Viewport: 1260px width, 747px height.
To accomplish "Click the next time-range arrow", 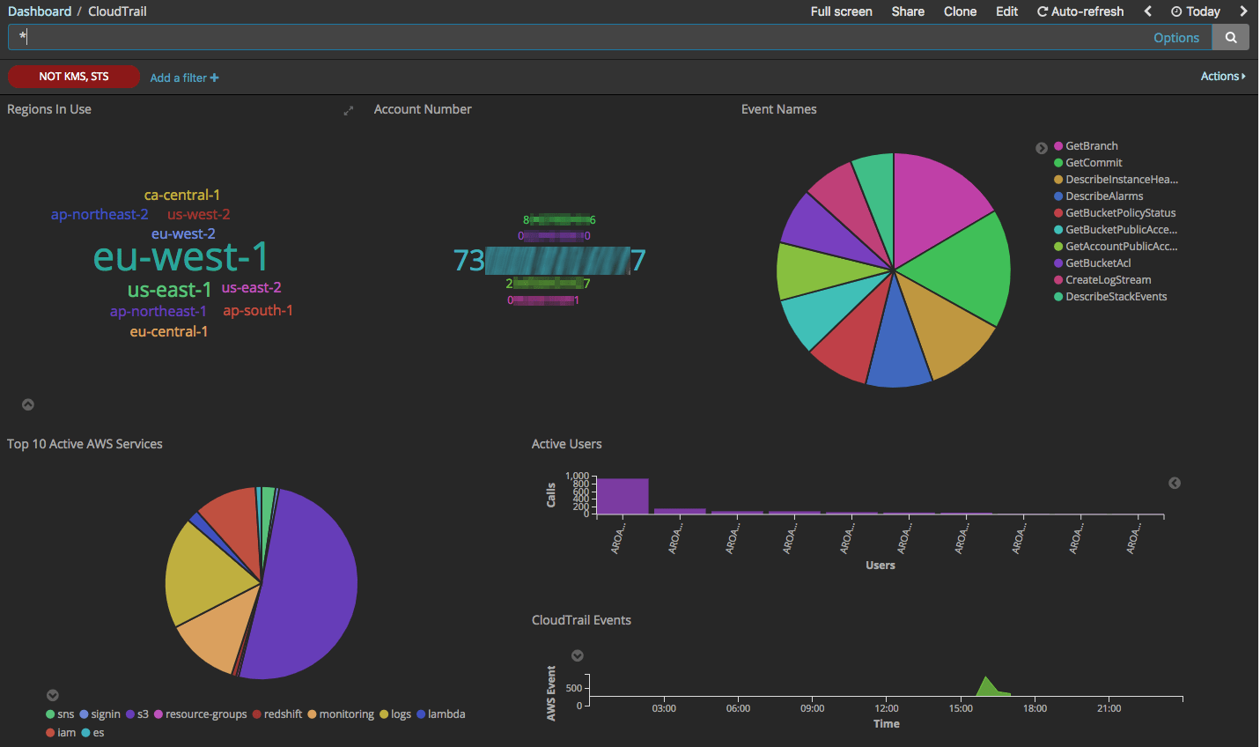I will 1244,11.
